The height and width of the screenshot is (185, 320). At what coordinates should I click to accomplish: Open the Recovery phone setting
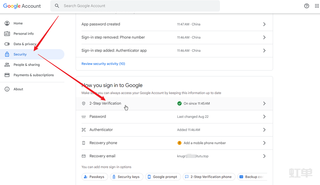(x=174, y=143)
